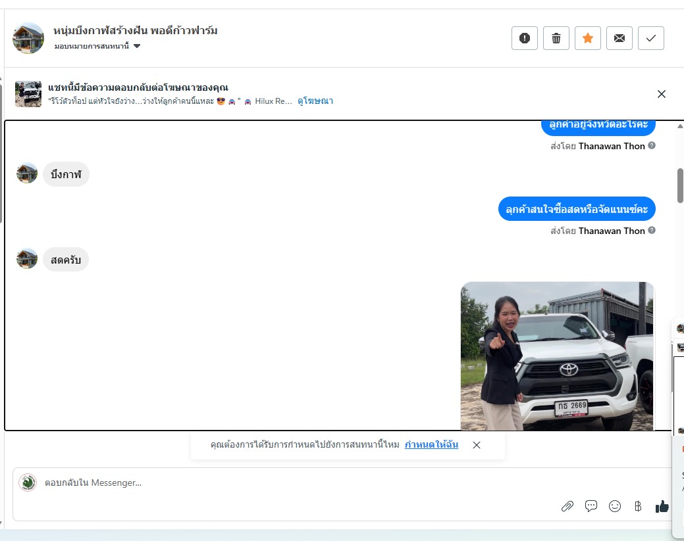Open the ดูโฆษณา link
This screenshot has height=541, width=684.
315,101
